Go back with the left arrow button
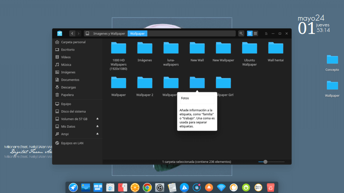344x193 pixels. click(72, 34)
